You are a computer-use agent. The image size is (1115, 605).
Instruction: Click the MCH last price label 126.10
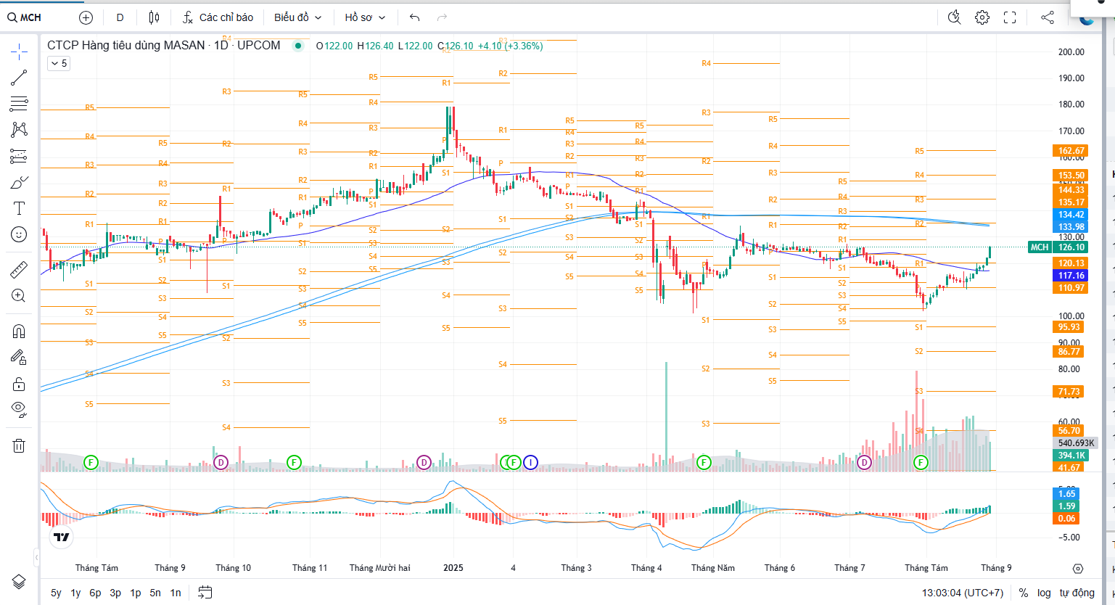click(x=1071, y=247)
